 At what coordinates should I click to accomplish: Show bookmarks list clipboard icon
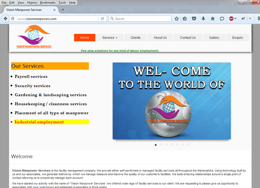pos(185,19)
